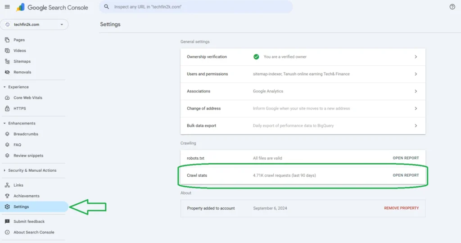Click '4.71K crawl requests' text
Screen dimensions: 461x243
coord(285,175)
